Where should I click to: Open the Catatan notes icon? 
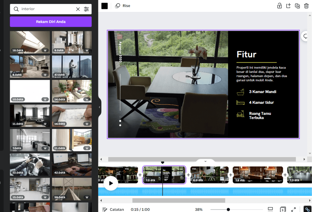click(x=105, y=209)
